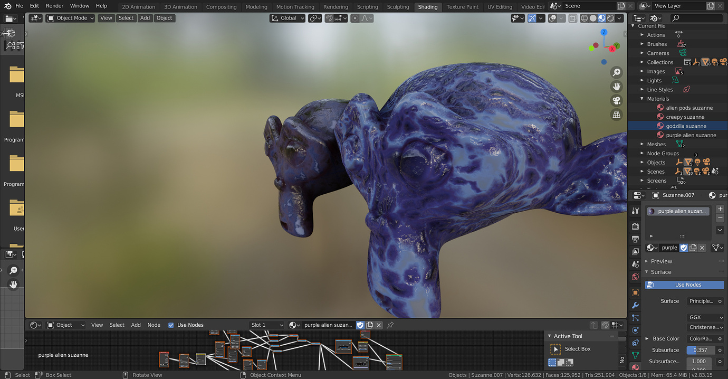Toggle camera view in viewport
Viewport: 728px width, 379px height.
point(617,100)
